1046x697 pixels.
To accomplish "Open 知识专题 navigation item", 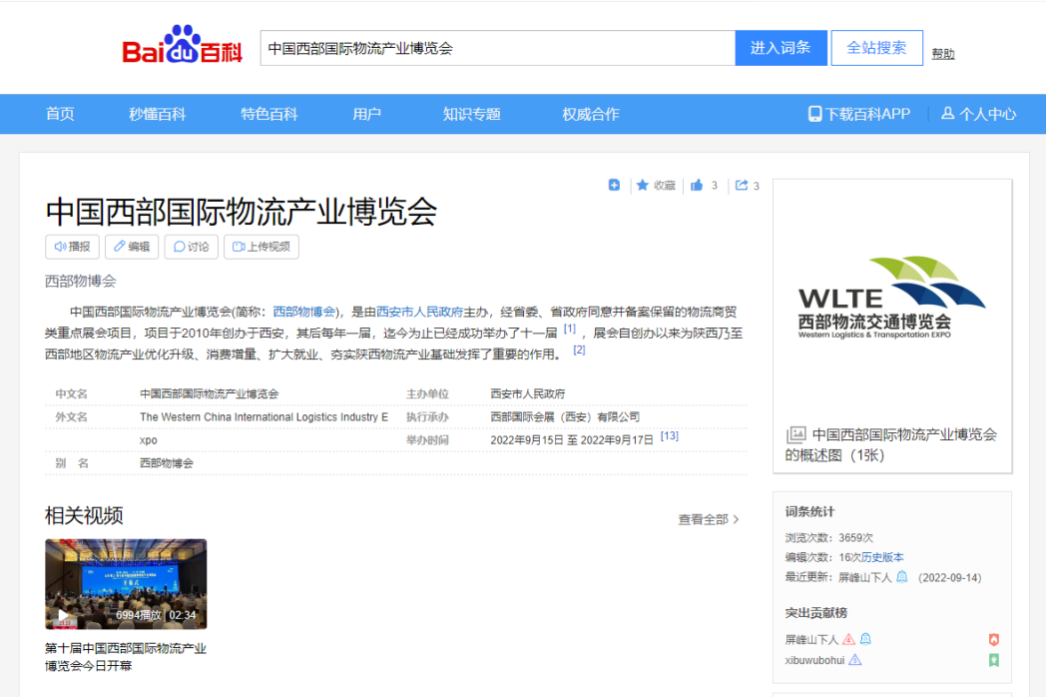I will [x=472, y=114].
